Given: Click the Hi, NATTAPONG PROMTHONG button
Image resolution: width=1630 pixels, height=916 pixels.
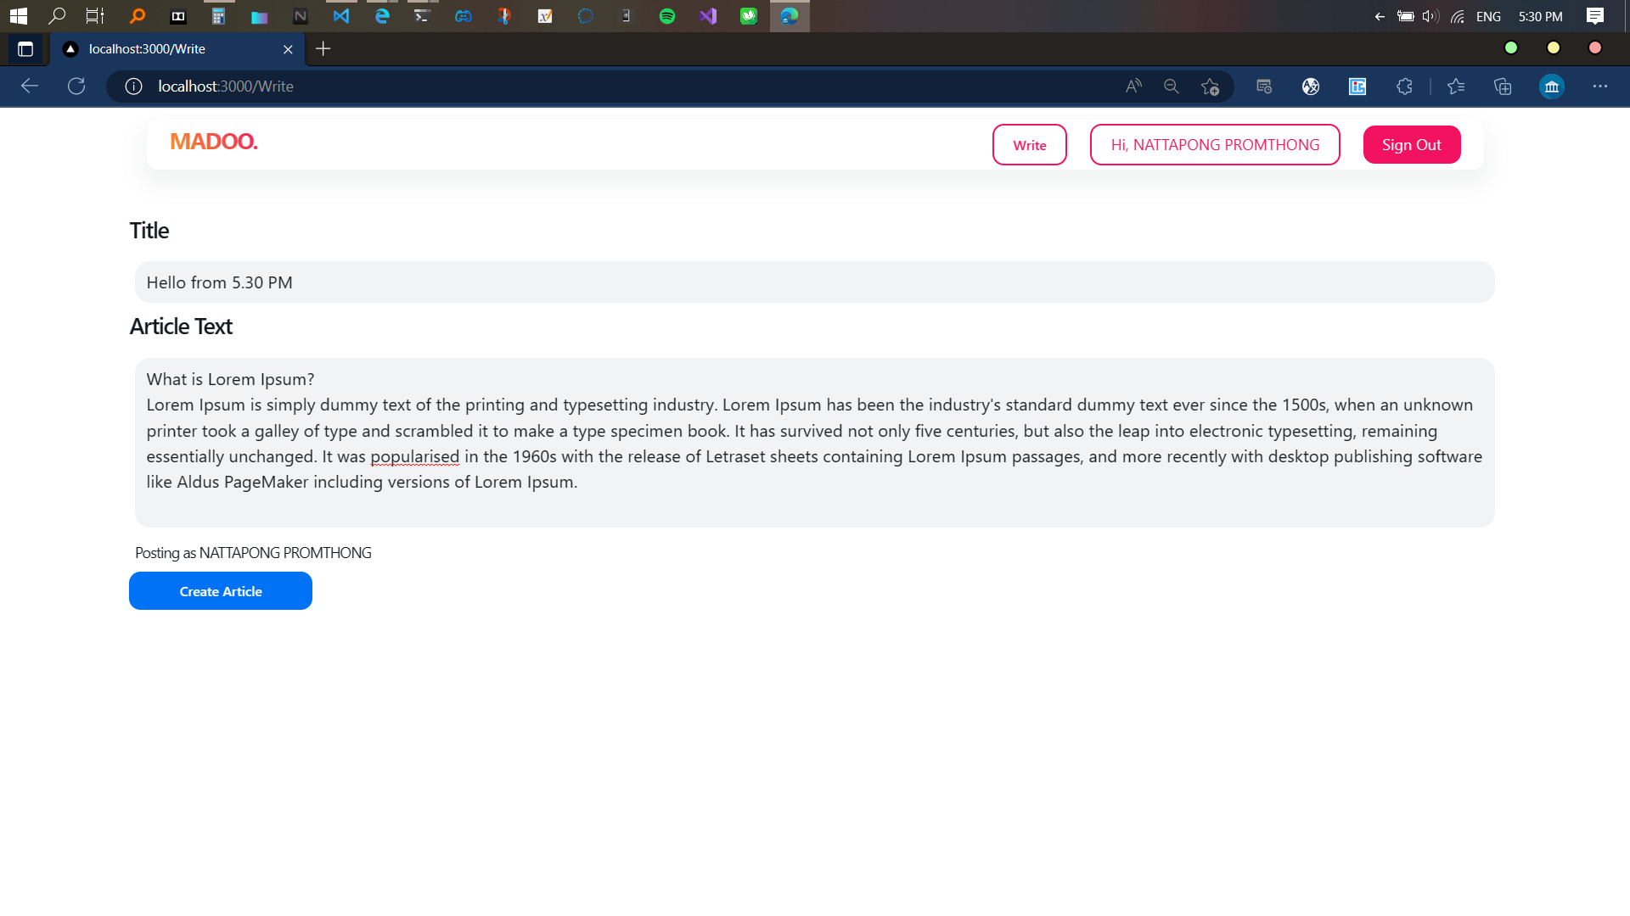Looking at the screenshot, I should (1215, 145).
